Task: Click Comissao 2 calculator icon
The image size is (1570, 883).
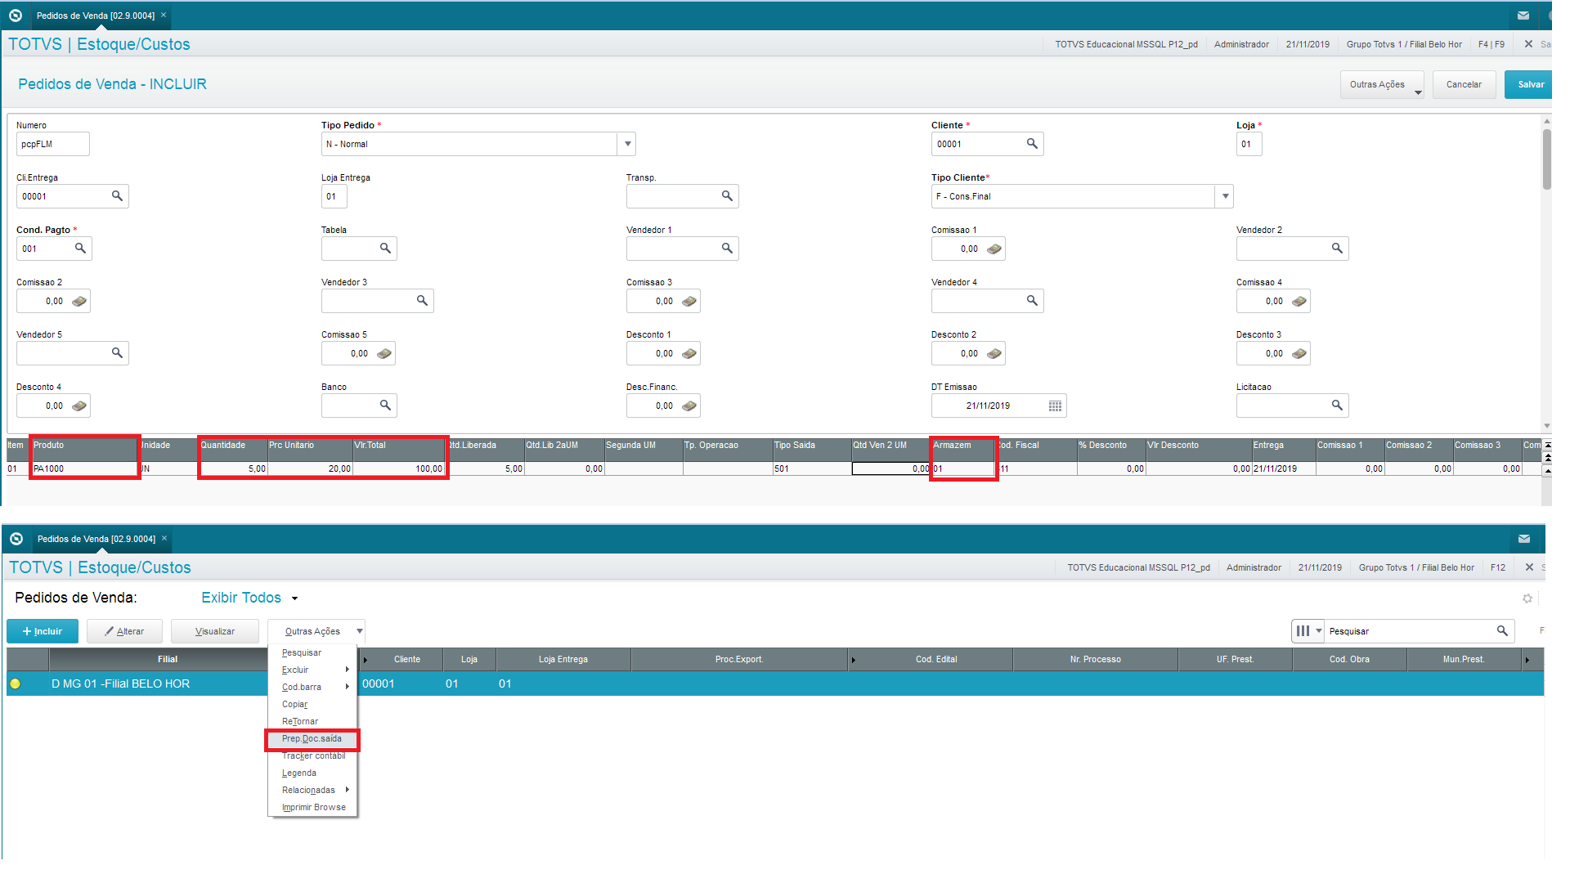Action: pos(79,302)
